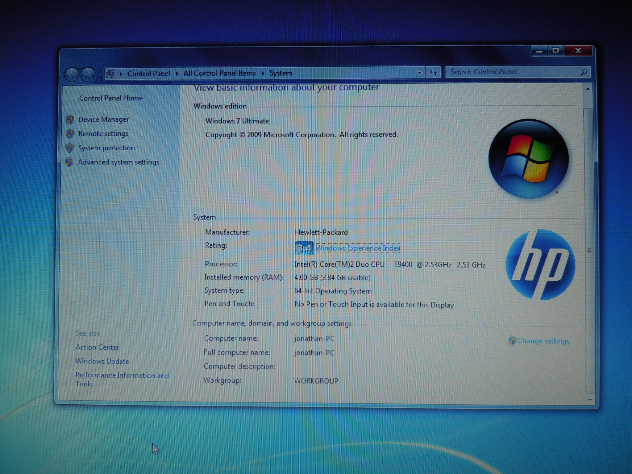Screen dimensions: 632x474
Task: Open Device Manager from the sidebar
Action: (103, 119)
